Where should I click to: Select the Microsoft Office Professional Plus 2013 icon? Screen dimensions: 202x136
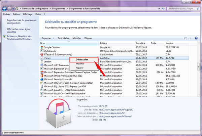(x=42, y=76)
